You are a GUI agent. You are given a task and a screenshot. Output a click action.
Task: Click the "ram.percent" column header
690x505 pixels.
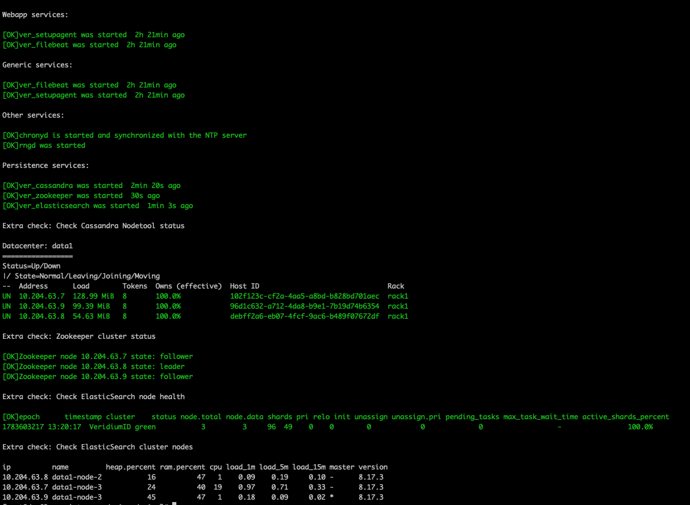click(183, 467)
